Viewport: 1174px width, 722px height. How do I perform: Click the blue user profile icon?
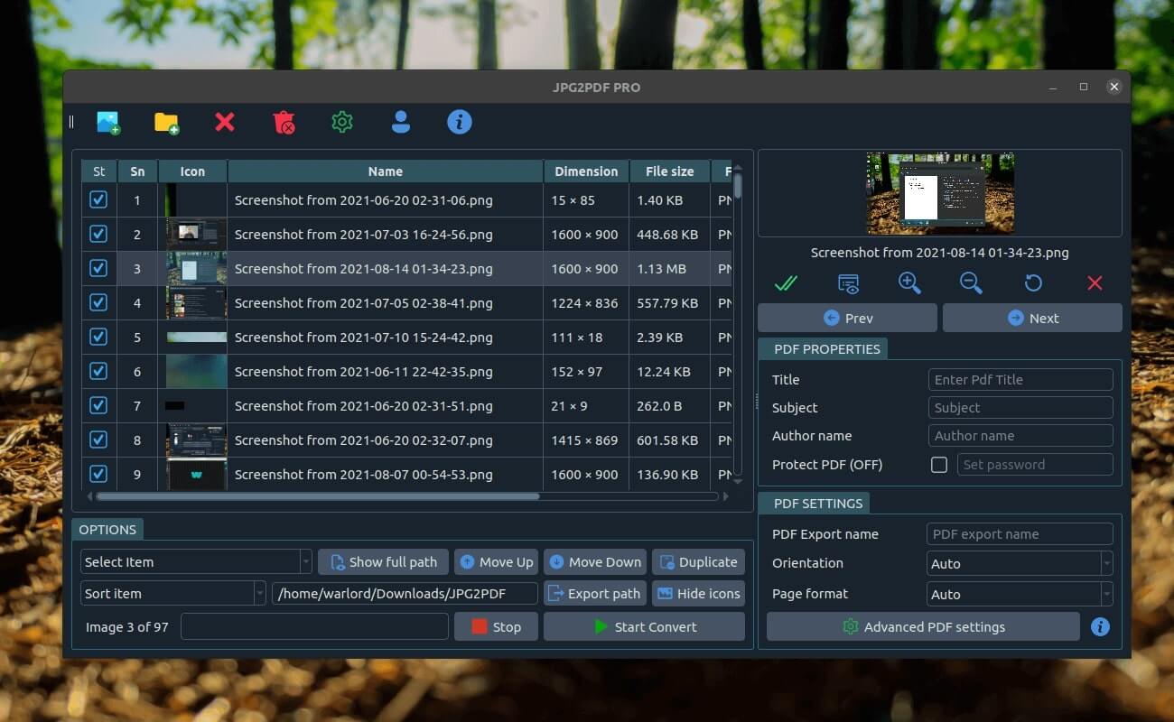401,122
